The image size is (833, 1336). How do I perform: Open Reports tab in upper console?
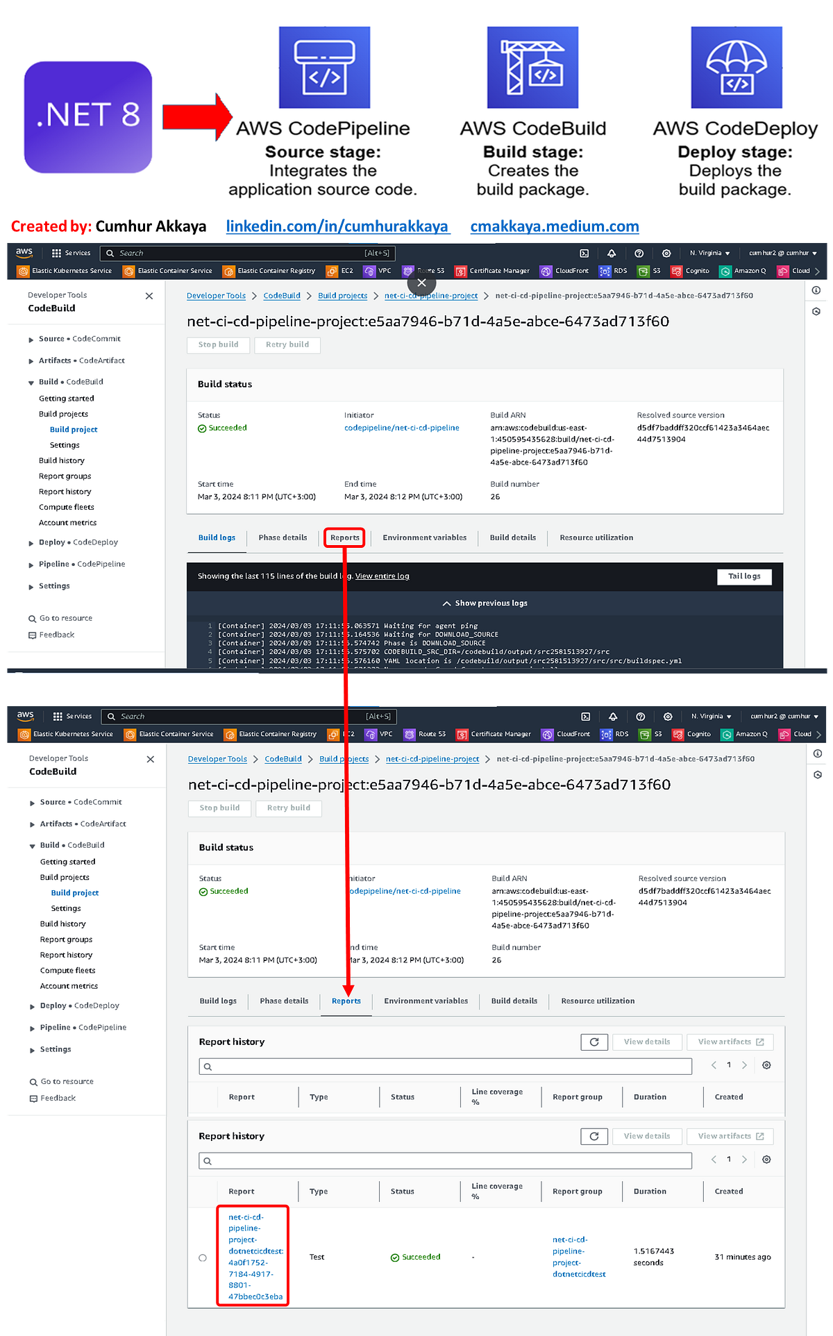point(344,537)
